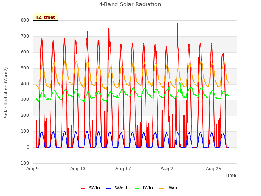This screenshot has width=261, height=196.
Task: Click the orange LWout legend color marker
Action: coord(161,189)
